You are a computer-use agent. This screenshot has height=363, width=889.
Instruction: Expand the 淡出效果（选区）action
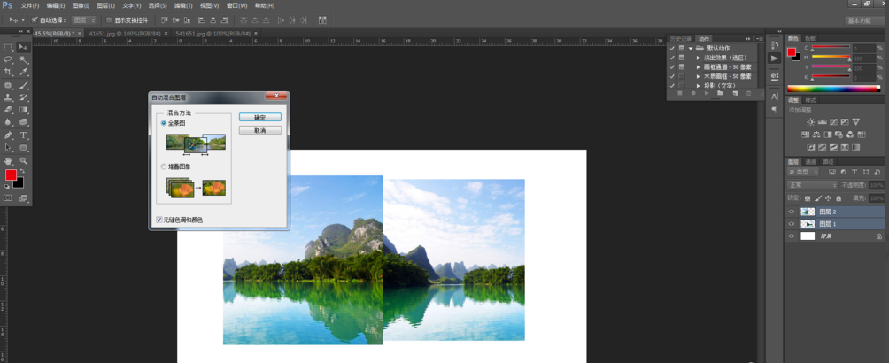[698, 58]
